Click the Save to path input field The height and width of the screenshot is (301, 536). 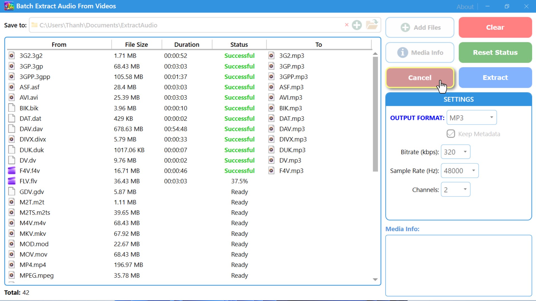190,25
